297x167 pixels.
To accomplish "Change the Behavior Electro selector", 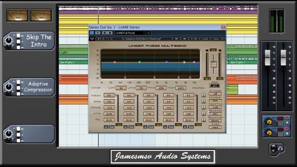I will pyautogui.click(x=215, y=121).
